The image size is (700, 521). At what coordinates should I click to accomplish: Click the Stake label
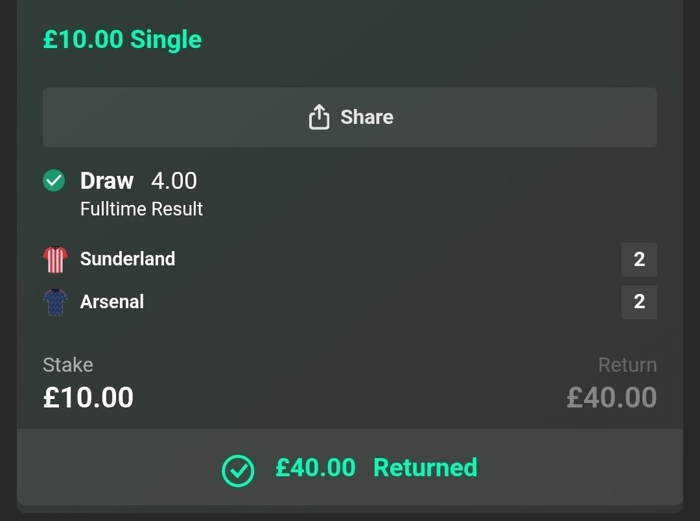tap(68, 365)
